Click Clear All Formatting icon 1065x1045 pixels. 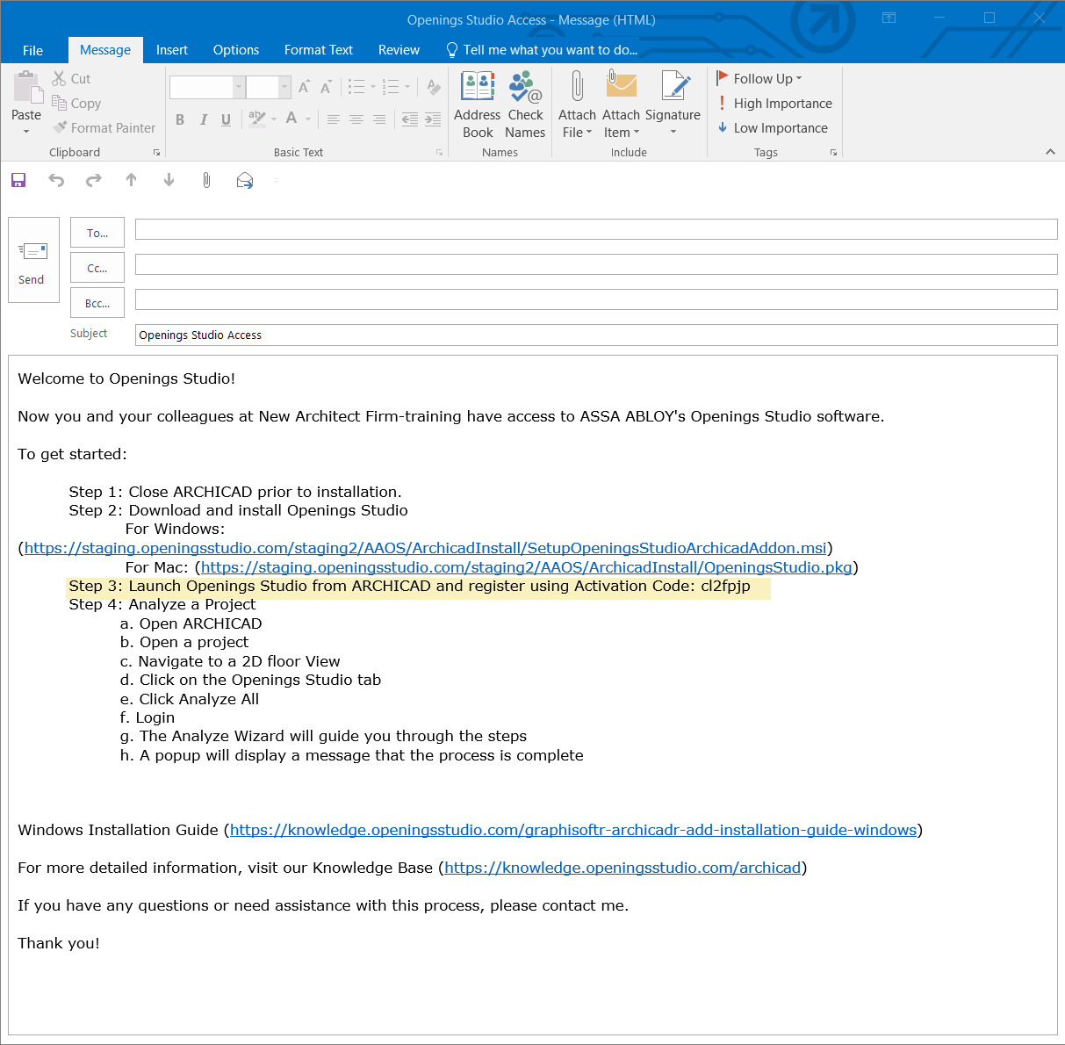point(434,87)
